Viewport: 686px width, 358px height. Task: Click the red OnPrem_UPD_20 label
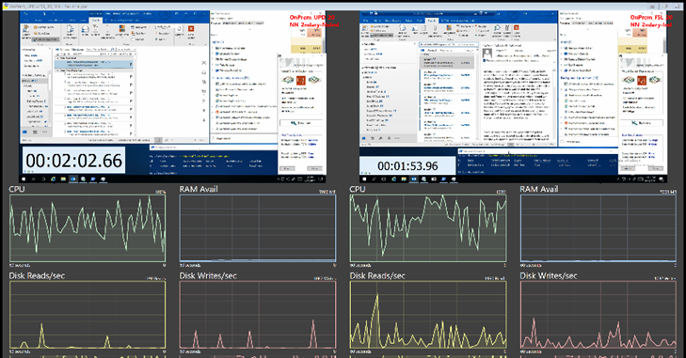point(311,17)
